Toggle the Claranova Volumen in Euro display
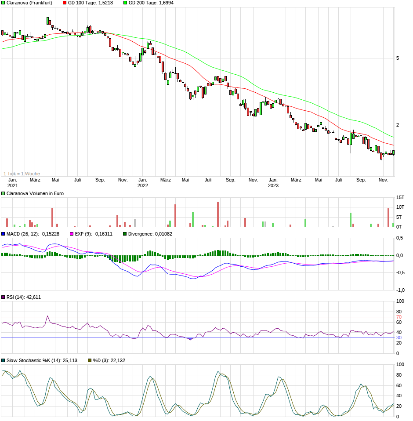This screenshot has height=421, width=413. pyautogui.click(x=4, y=193)
